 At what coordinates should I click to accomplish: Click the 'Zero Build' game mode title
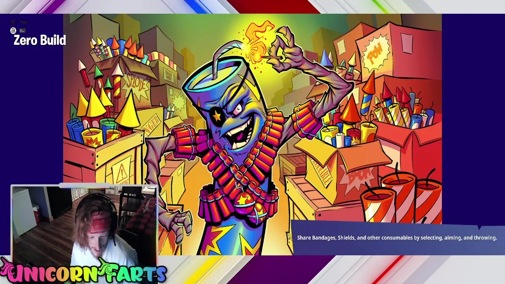(40, 40)
